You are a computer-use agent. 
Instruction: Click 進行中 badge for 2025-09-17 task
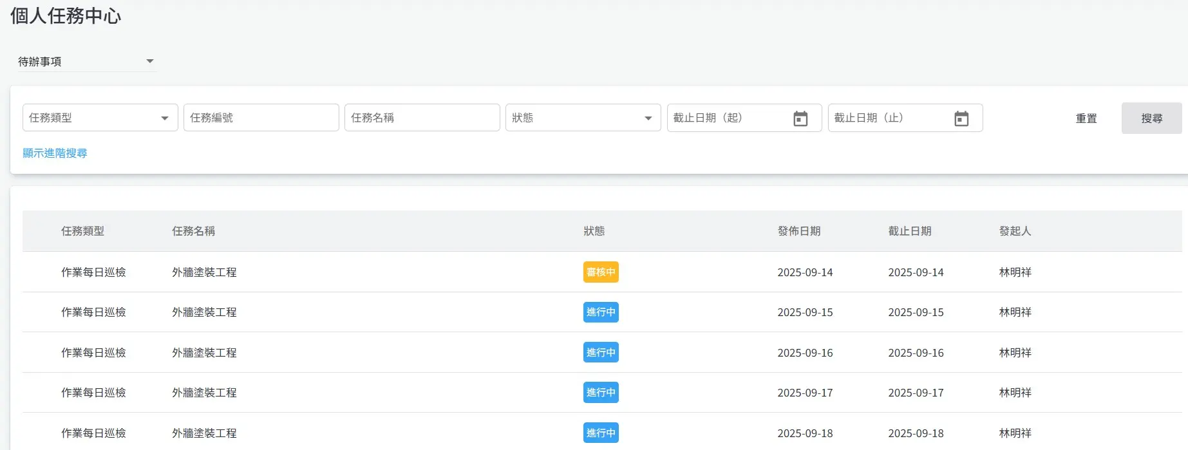(601, 393)
